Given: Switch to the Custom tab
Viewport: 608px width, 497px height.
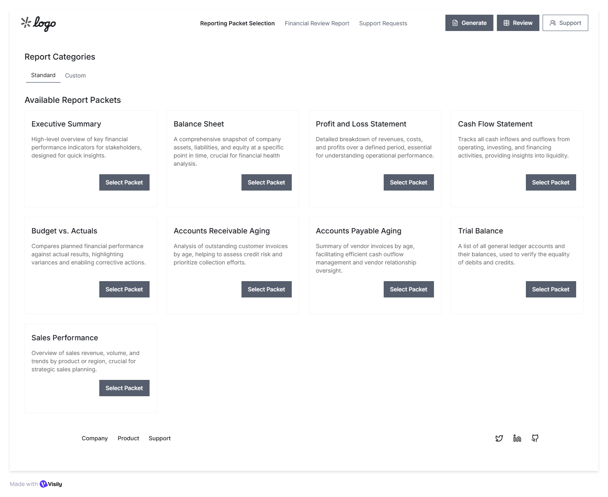Looking at the screenshot, I should coord(75,75).
